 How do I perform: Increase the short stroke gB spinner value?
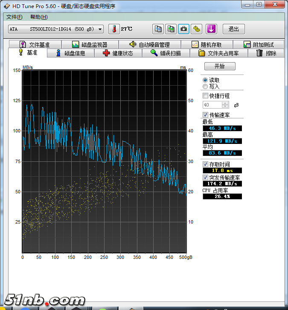225,103
